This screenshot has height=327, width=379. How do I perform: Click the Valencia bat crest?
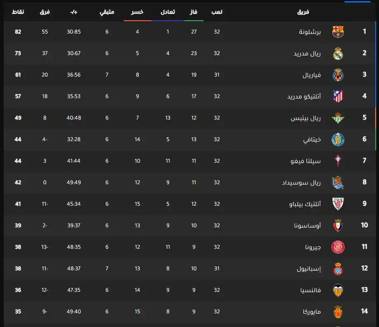tap(338, 290)
